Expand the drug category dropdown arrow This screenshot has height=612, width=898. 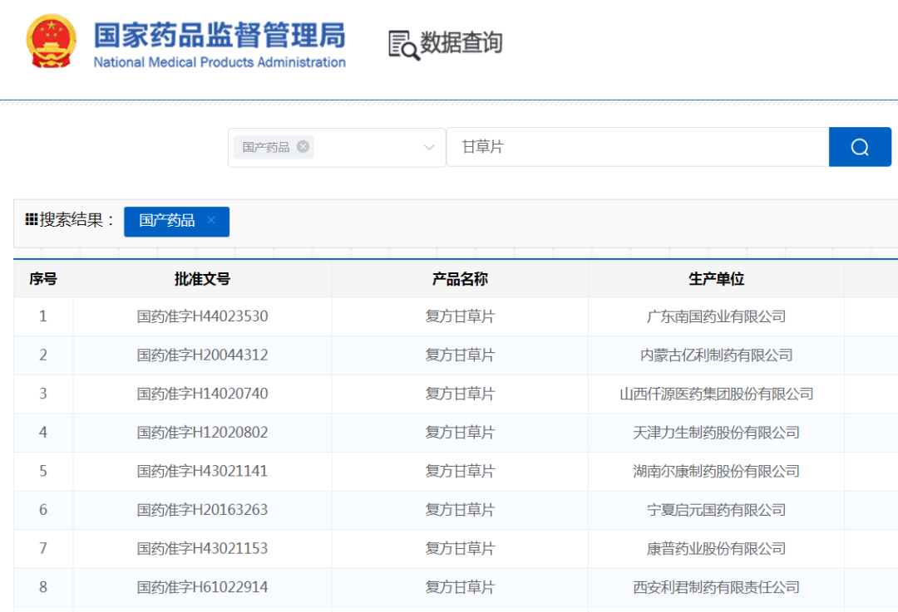tap(428, 148)
